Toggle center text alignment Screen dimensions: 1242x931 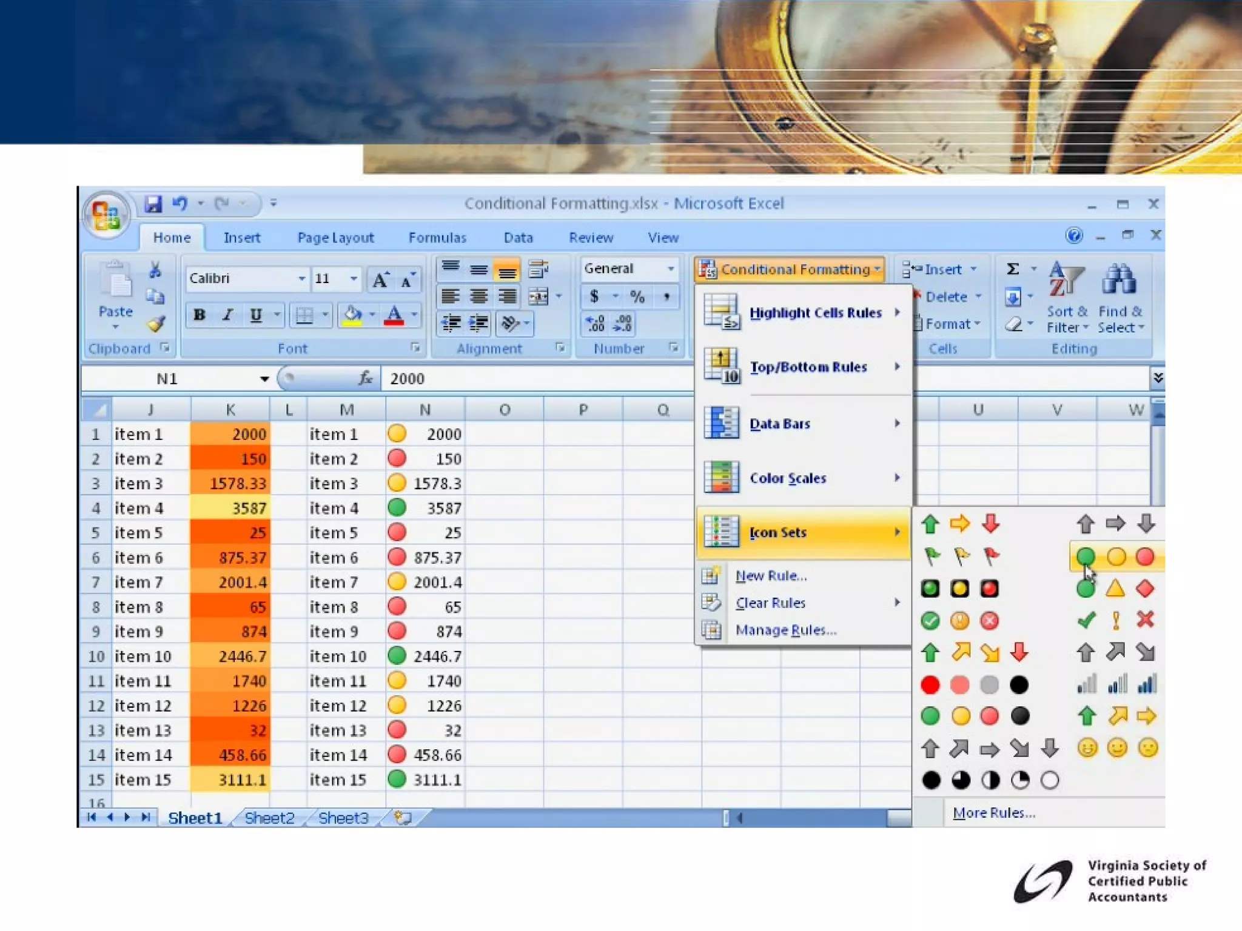tap(479, 296)
